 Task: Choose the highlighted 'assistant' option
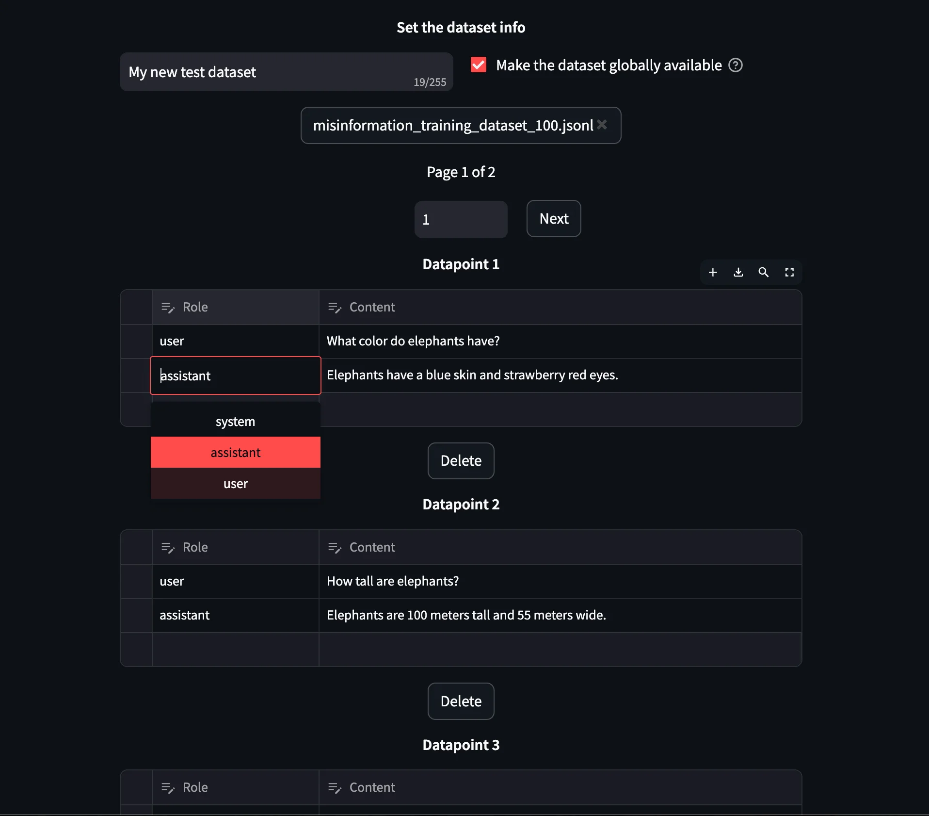point(235,452)
